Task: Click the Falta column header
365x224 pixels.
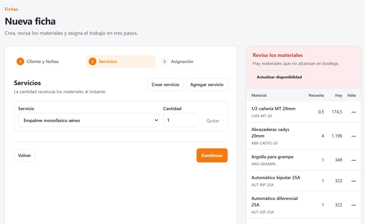Action: pyautogui.click(x=352, y=95)
